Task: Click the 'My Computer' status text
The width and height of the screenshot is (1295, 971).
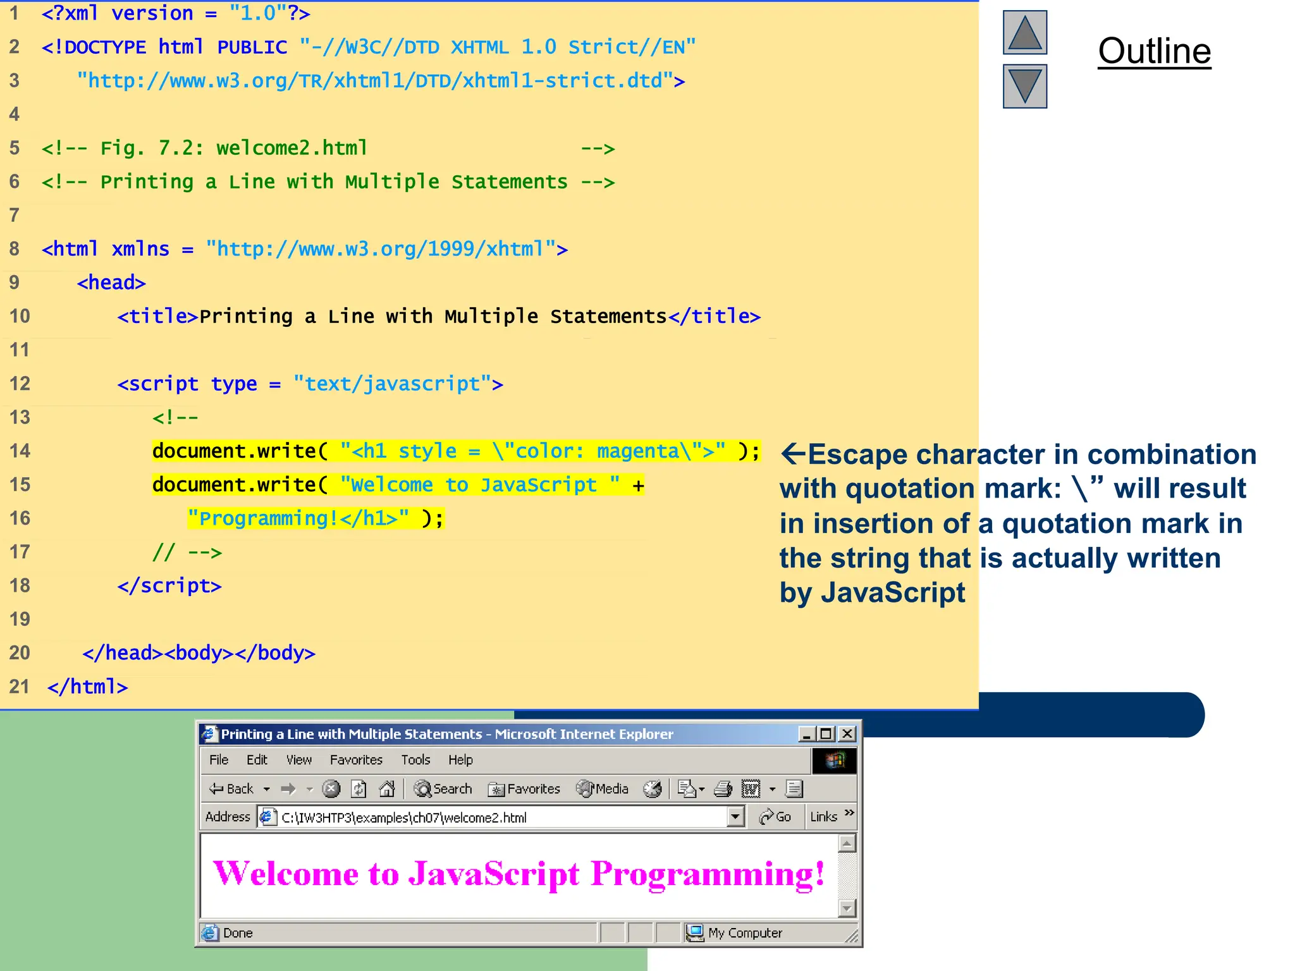Action: click(745, 933)
